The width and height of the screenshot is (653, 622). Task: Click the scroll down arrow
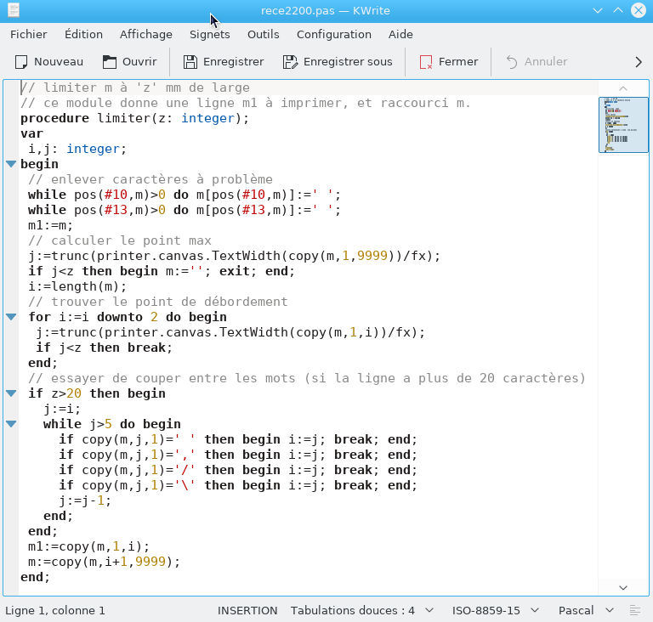pos(623,587)
